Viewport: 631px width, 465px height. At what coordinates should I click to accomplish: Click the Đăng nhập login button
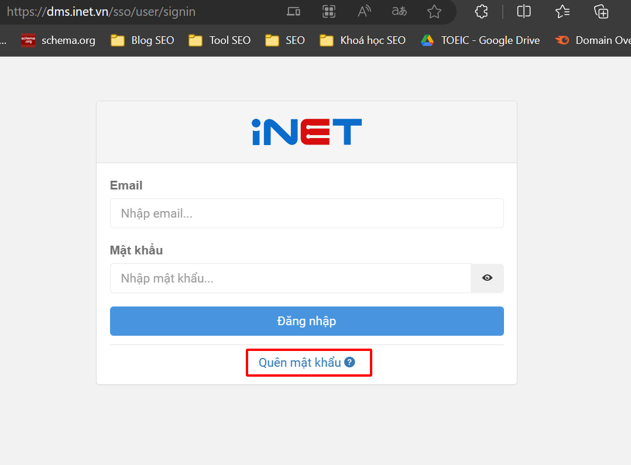click(x=307, y=321)
